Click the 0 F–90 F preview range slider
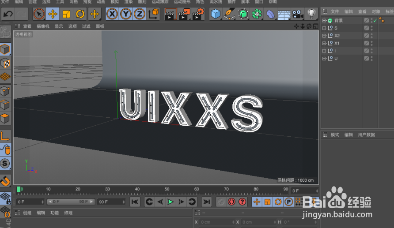Viewport: 394px width, 228px height. (x=71, y=202)
